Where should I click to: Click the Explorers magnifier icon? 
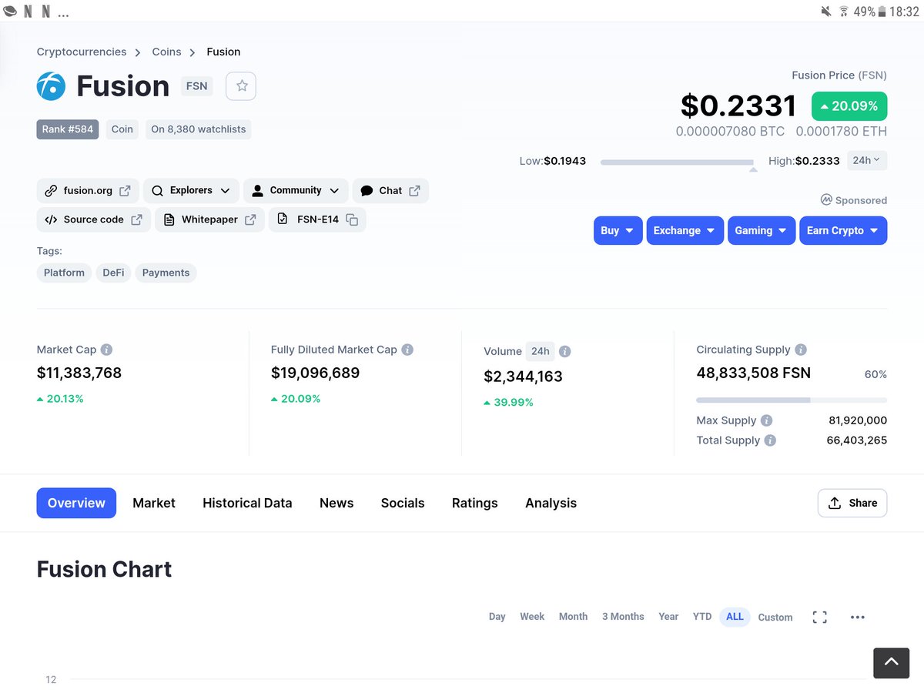[x=157, y=191]
